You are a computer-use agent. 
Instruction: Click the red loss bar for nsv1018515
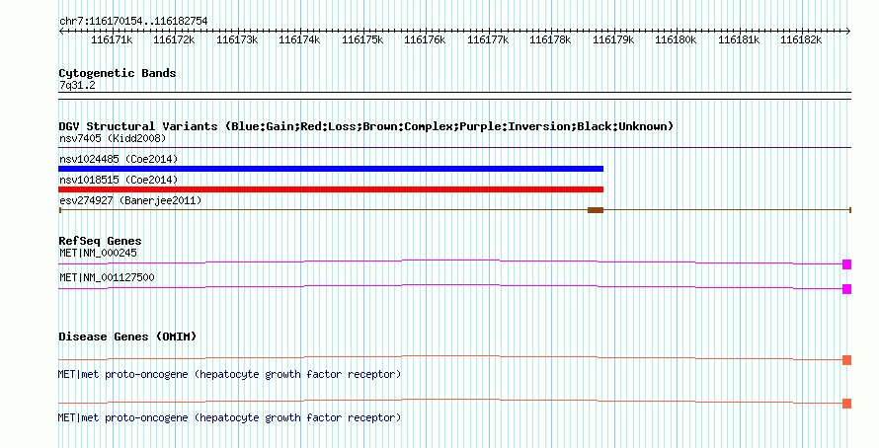[331, 189]
